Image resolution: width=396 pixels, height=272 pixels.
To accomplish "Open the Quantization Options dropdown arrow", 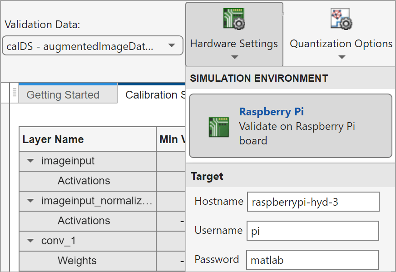I will click(342, 57).
